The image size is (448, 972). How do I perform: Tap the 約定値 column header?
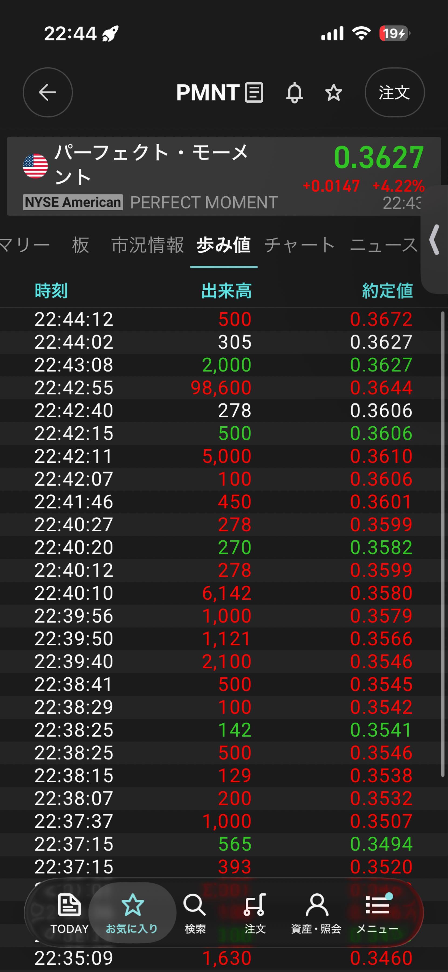point(387,291)
